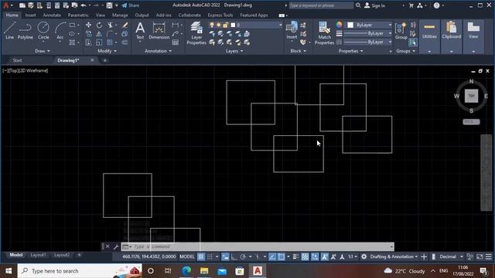Expand the Layers panel
The height and width of the screenshot is (278, 495).
[234, 51]
